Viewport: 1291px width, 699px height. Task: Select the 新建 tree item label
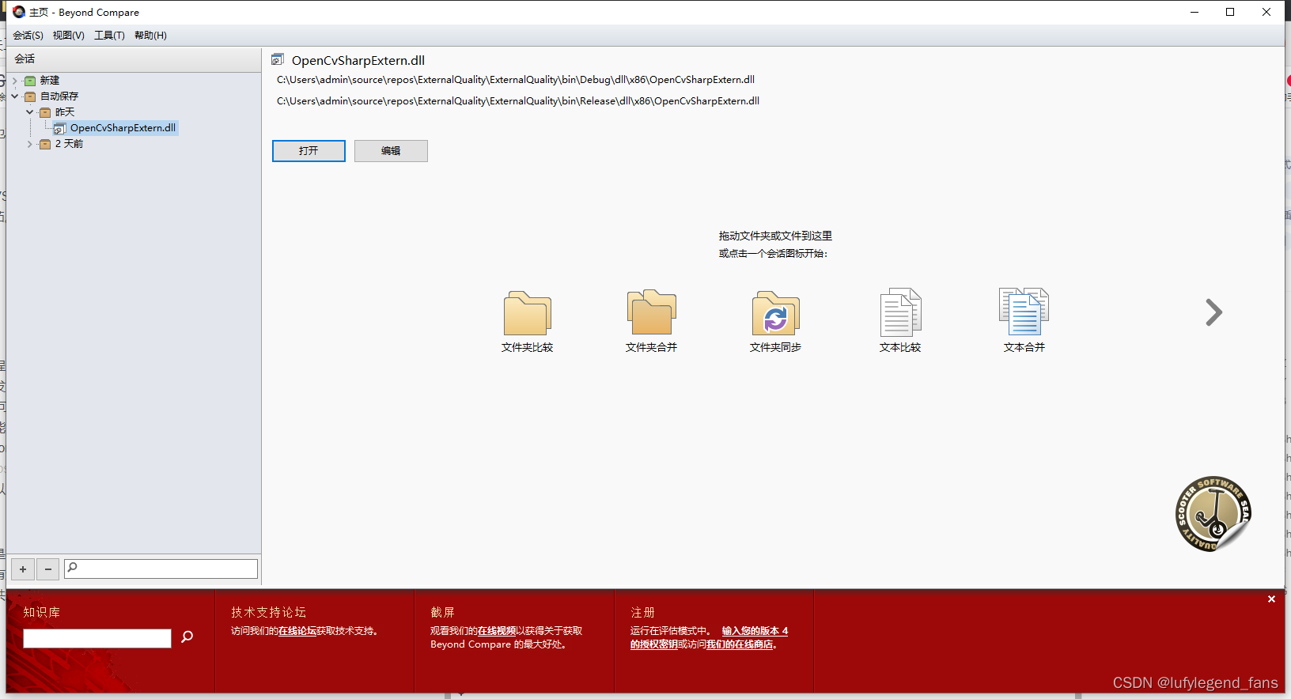click(50, 81)
